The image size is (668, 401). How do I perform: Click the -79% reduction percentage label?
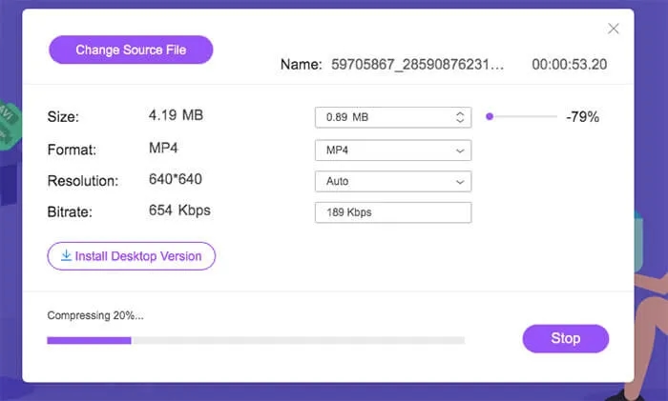pyautogui.click(x=582, y=117)
